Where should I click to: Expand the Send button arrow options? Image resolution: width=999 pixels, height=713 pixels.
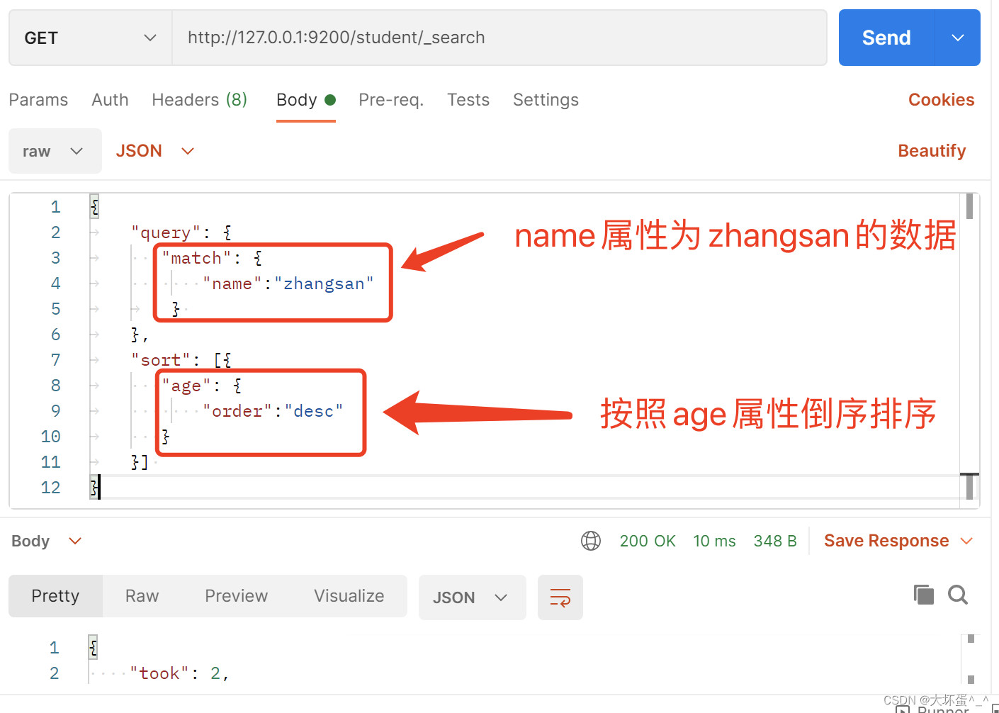(x=958, y=38)
